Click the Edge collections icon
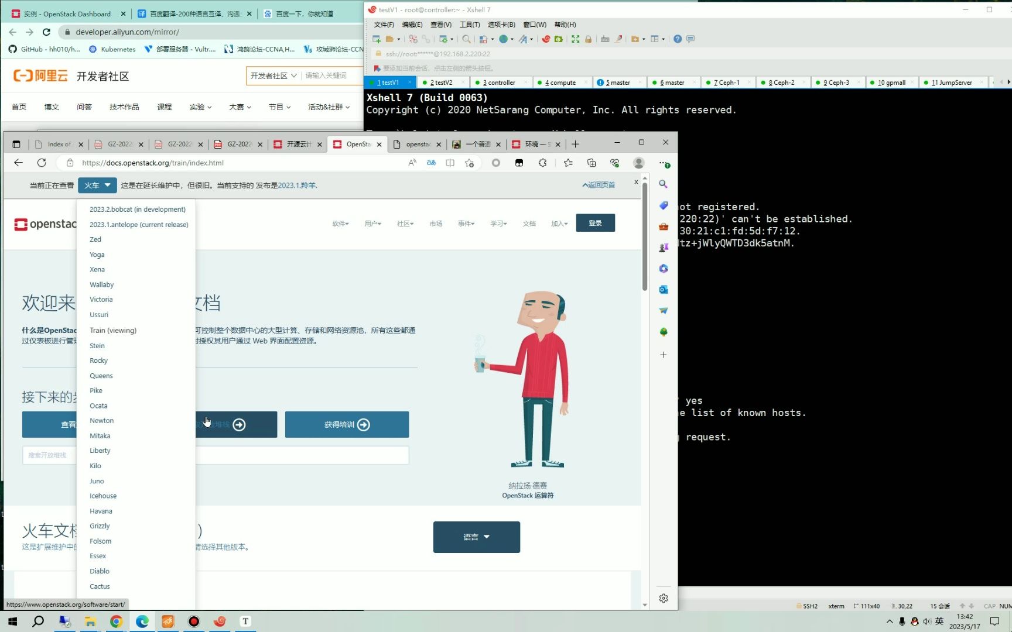The image size is (1012, 632). coord(592,163)
